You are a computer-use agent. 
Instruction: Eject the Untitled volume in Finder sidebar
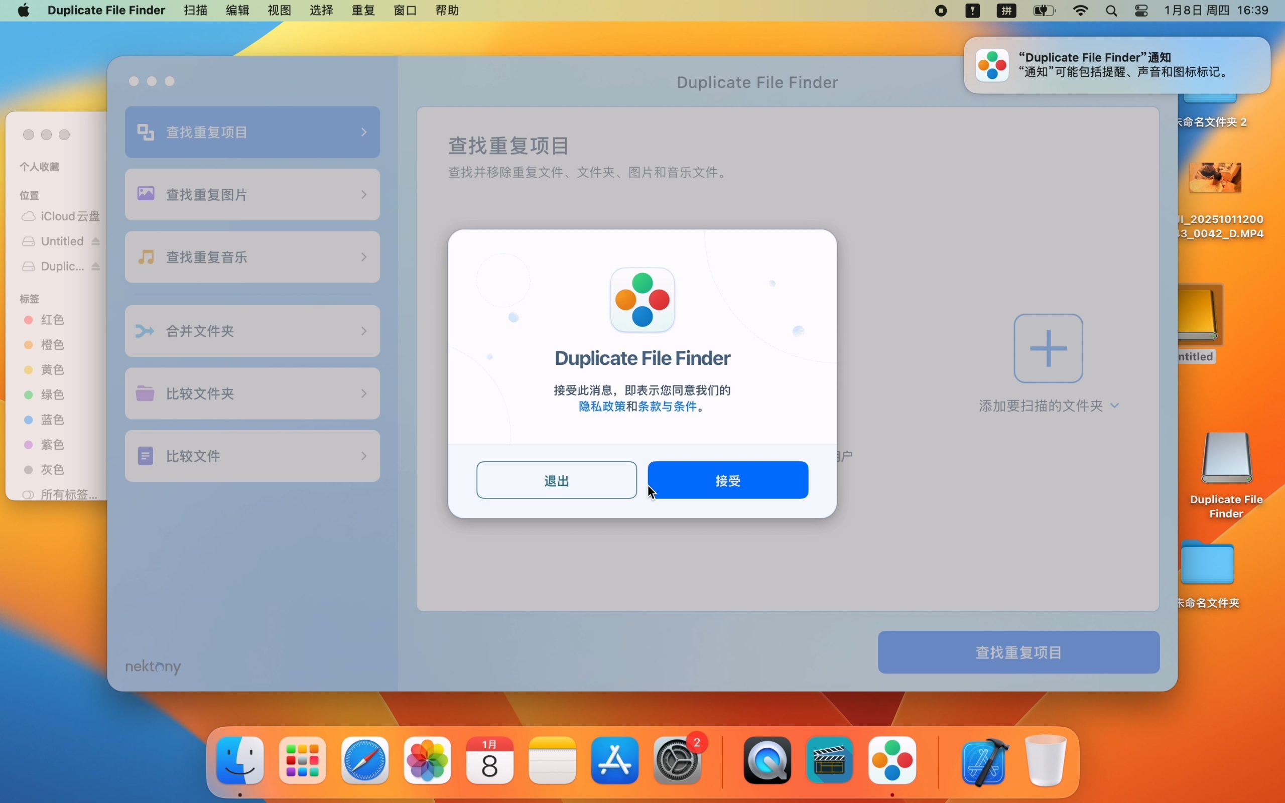click(x=95, y=241)
